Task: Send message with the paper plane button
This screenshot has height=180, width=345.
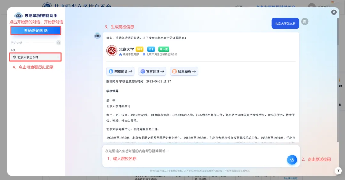Action: pyautogui.click(x=292, y=160)
